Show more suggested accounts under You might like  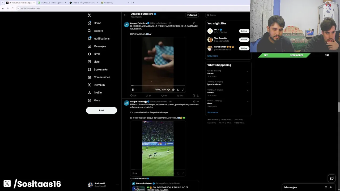coord(212,56)
